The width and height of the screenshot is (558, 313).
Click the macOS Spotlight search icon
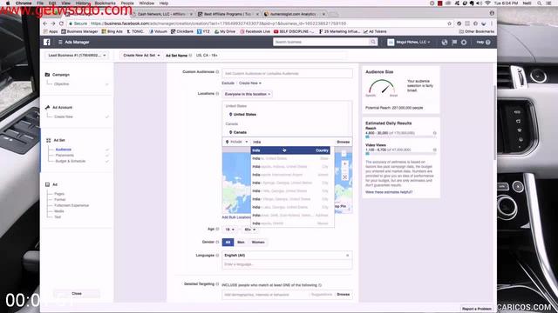(540, 3)
